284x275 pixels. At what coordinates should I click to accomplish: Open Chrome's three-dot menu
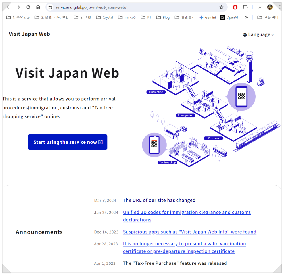click(x=280, y=7)
